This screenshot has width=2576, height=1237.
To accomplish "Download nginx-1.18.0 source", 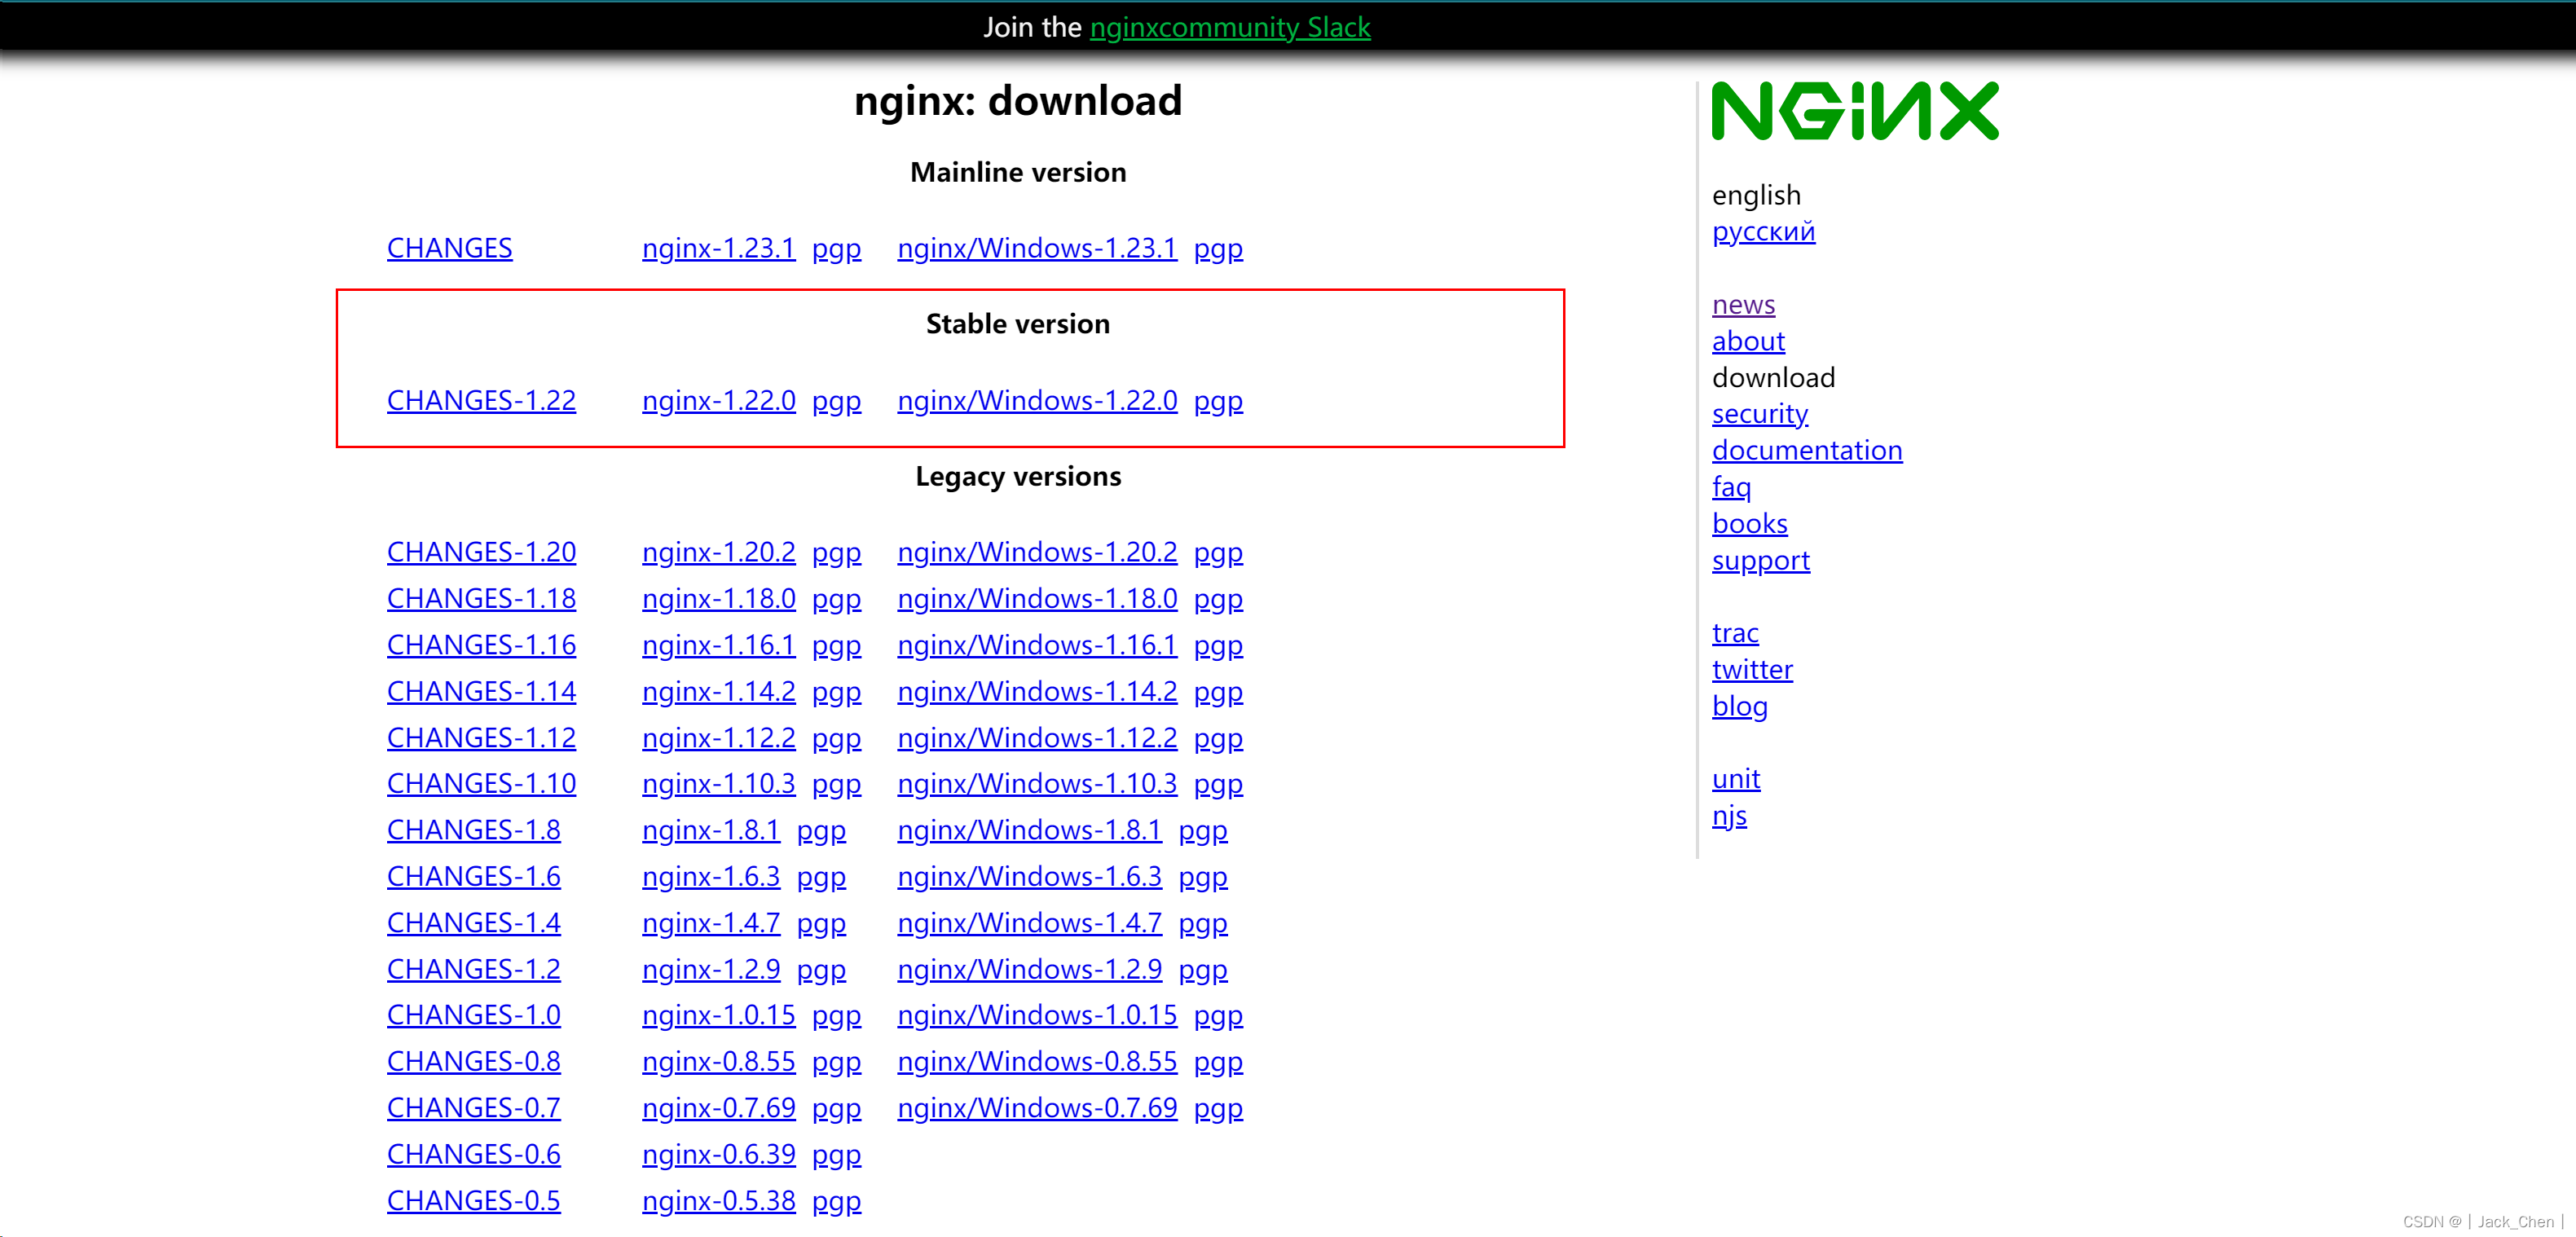I will pyautogui.click(x=719, y=598).
